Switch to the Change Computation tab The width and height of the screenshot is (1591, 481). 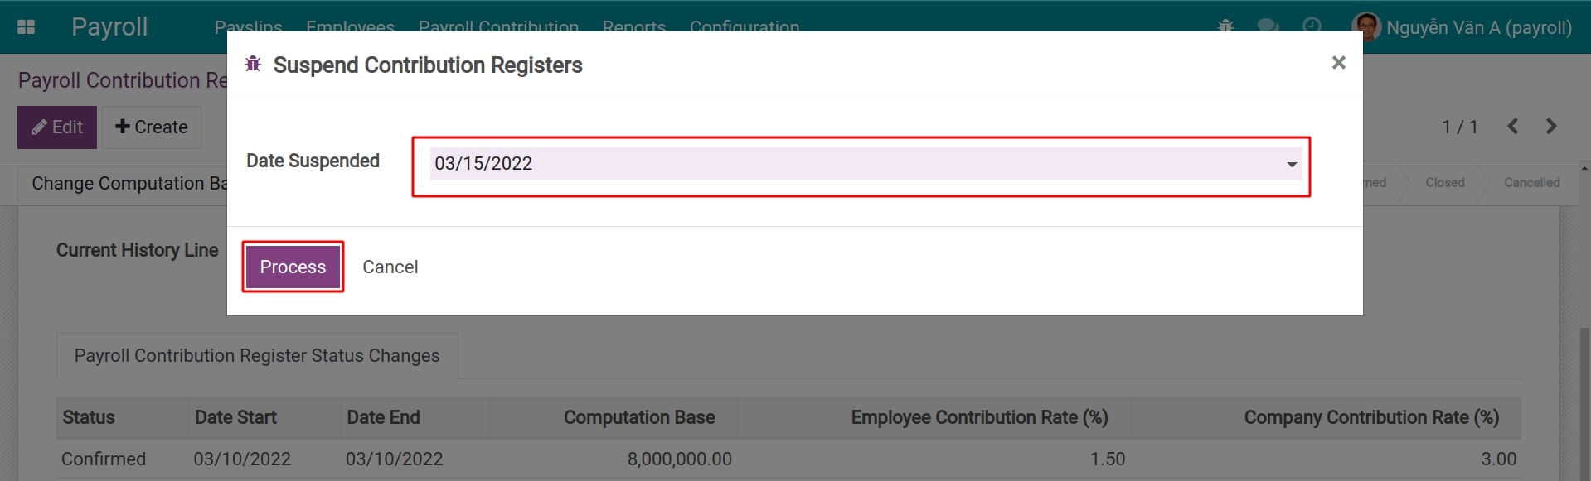pyautogui.click(x=124, y=182)
